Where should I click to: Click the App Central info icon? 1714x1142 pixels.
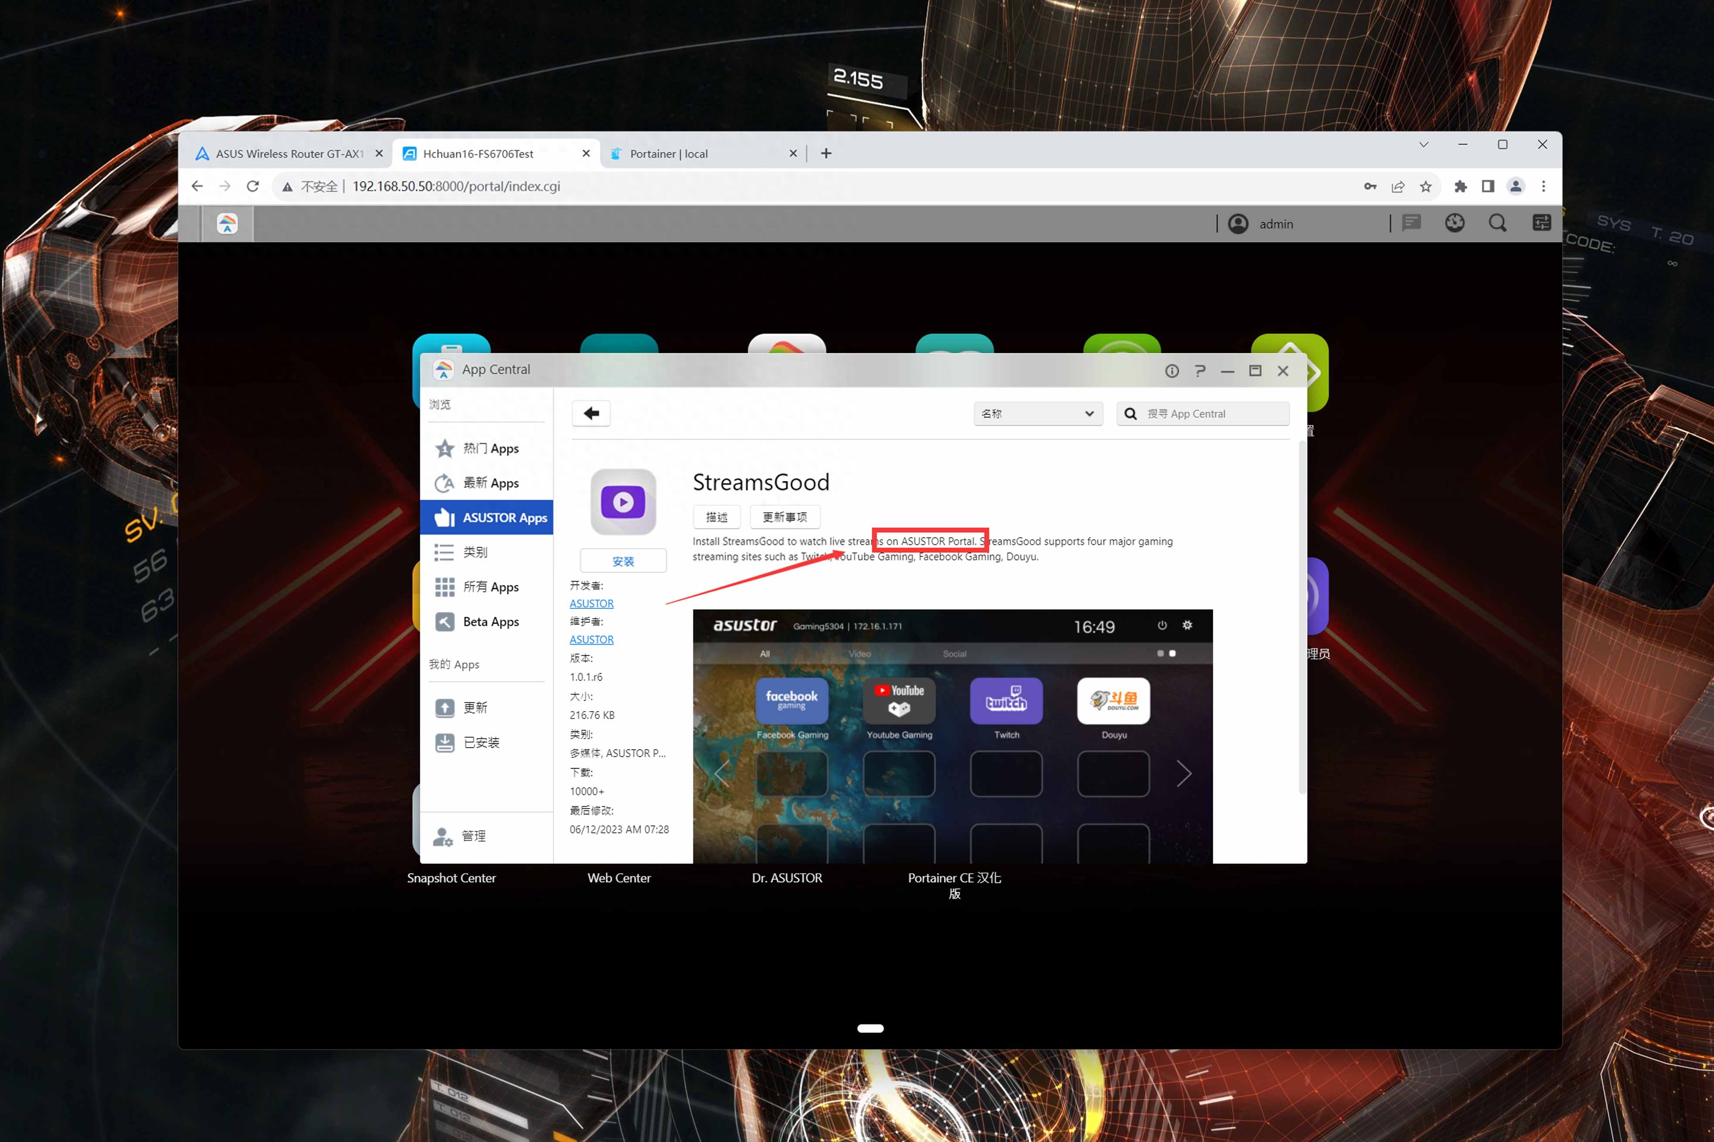tap(1172, 371)
